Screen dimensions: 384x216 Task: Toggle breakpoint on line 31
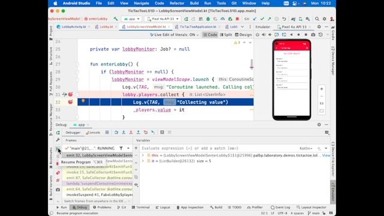tap(70, 94)
